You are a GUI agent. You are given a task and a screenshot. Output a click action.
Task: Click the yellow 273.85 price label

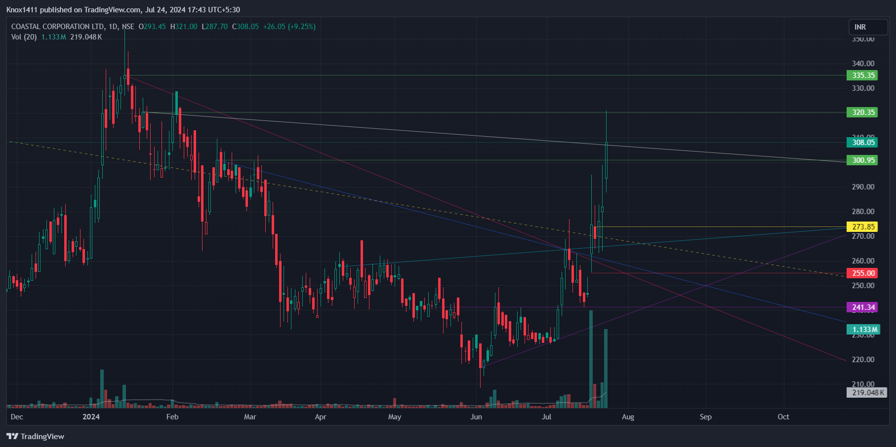click(862, 227)
